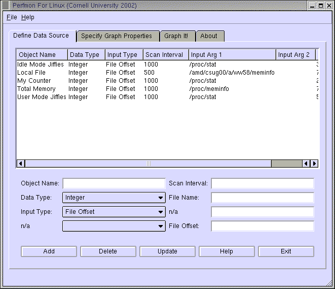Click the Exit button

point(286,251)
